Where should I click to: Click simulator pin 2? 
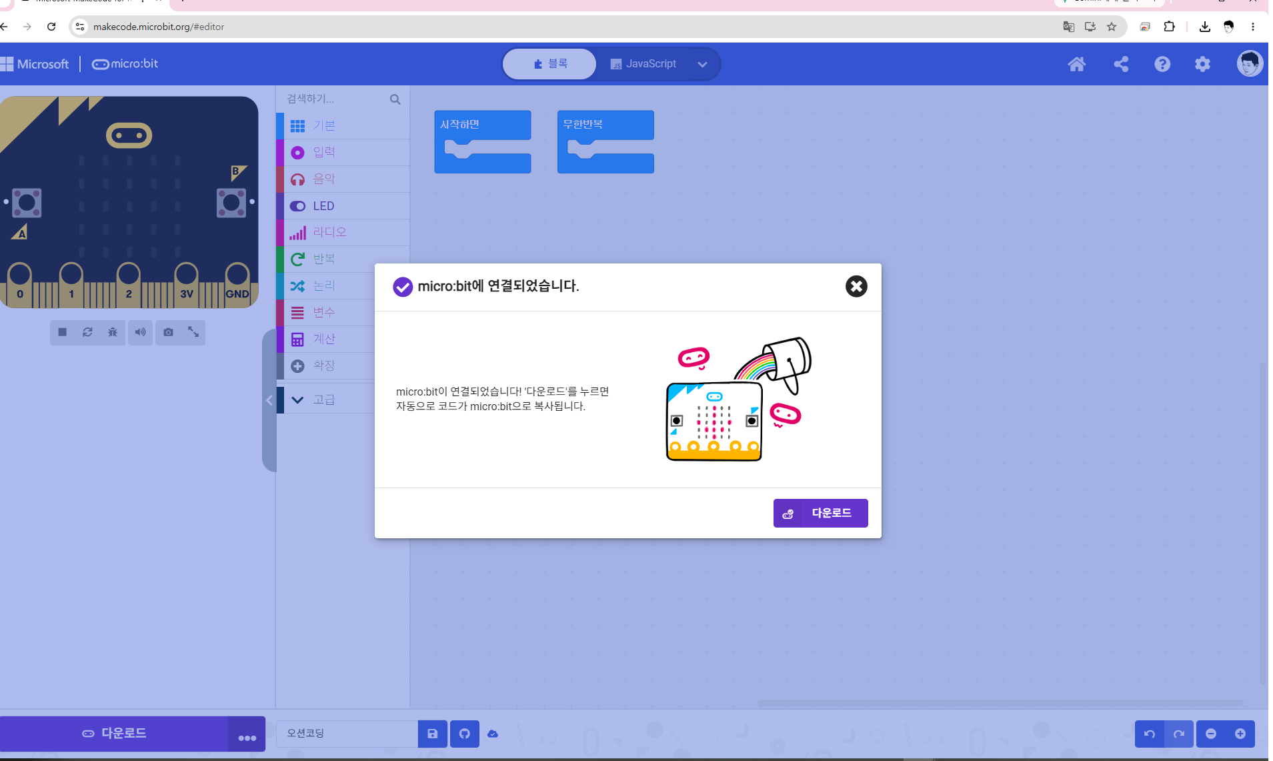129,283
